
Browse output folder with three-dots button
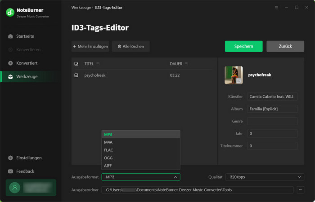[x=300, y=190]
